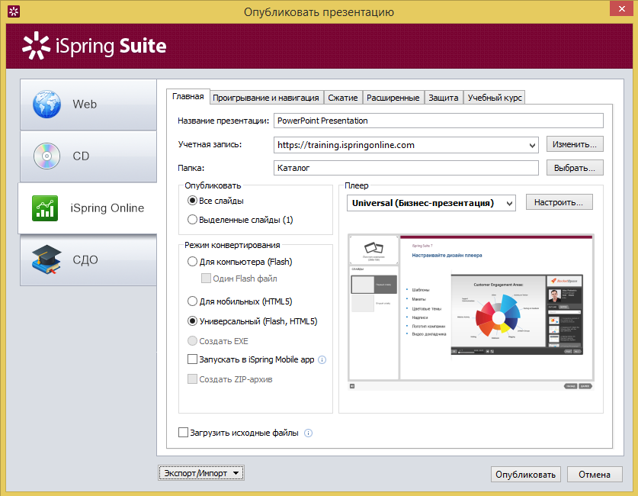Click the CD disc icon
Image resolution: width=638 pixels, height=496 pixels.
coord(46,156)
